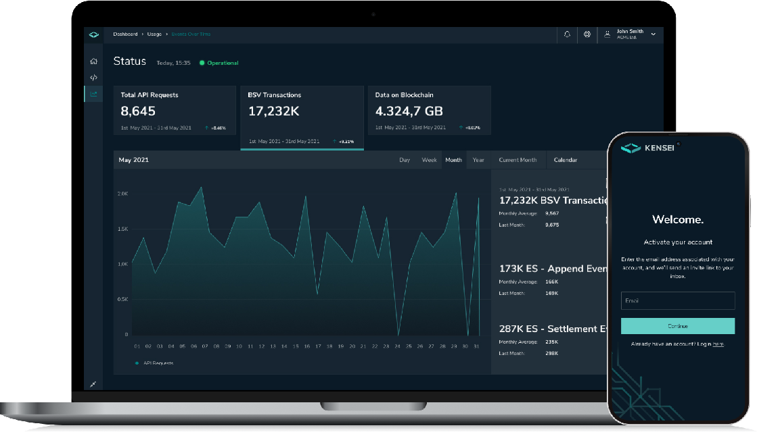Click the Welcome. heading on the phone

click(678, 219)
